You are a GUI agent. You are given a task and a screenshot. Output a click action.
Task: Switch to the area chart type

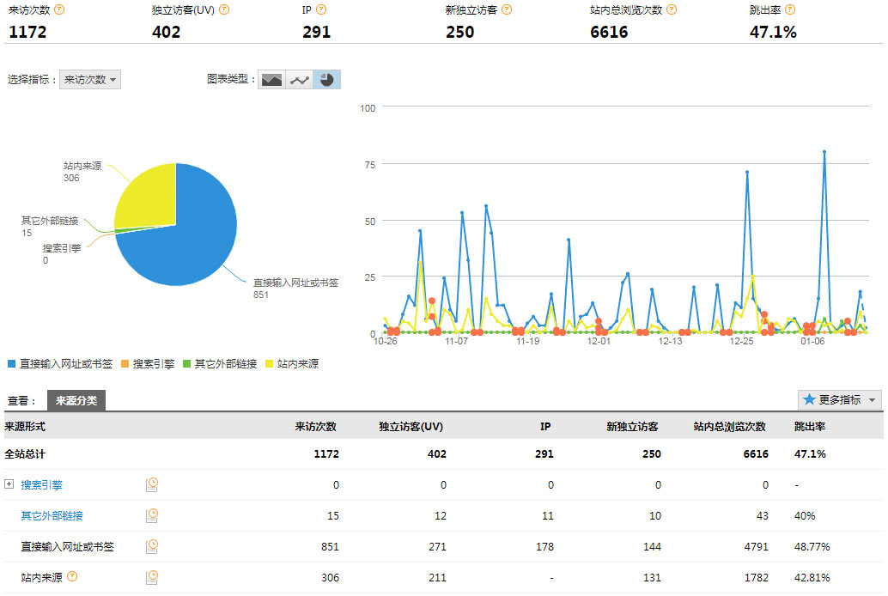[x=272, y=80]
